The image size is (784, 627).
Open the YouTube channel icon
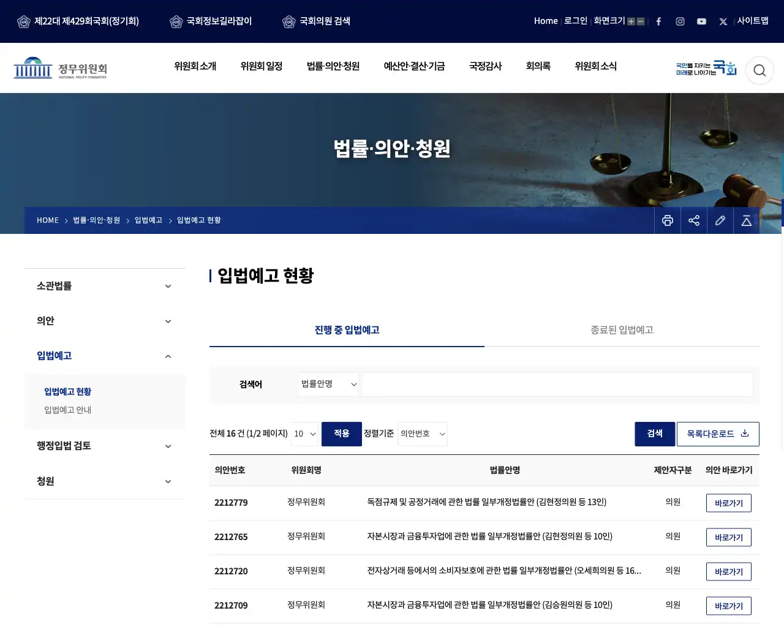pos(701,21)
